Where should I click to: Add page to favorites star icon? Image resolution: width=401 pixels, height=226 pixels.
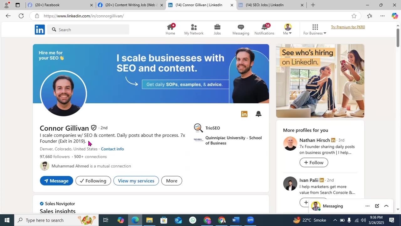(x=354, y=16)
